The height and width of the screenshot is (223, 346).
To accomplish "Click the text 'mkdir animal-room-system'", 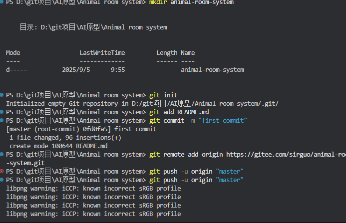I will (191, 2).
